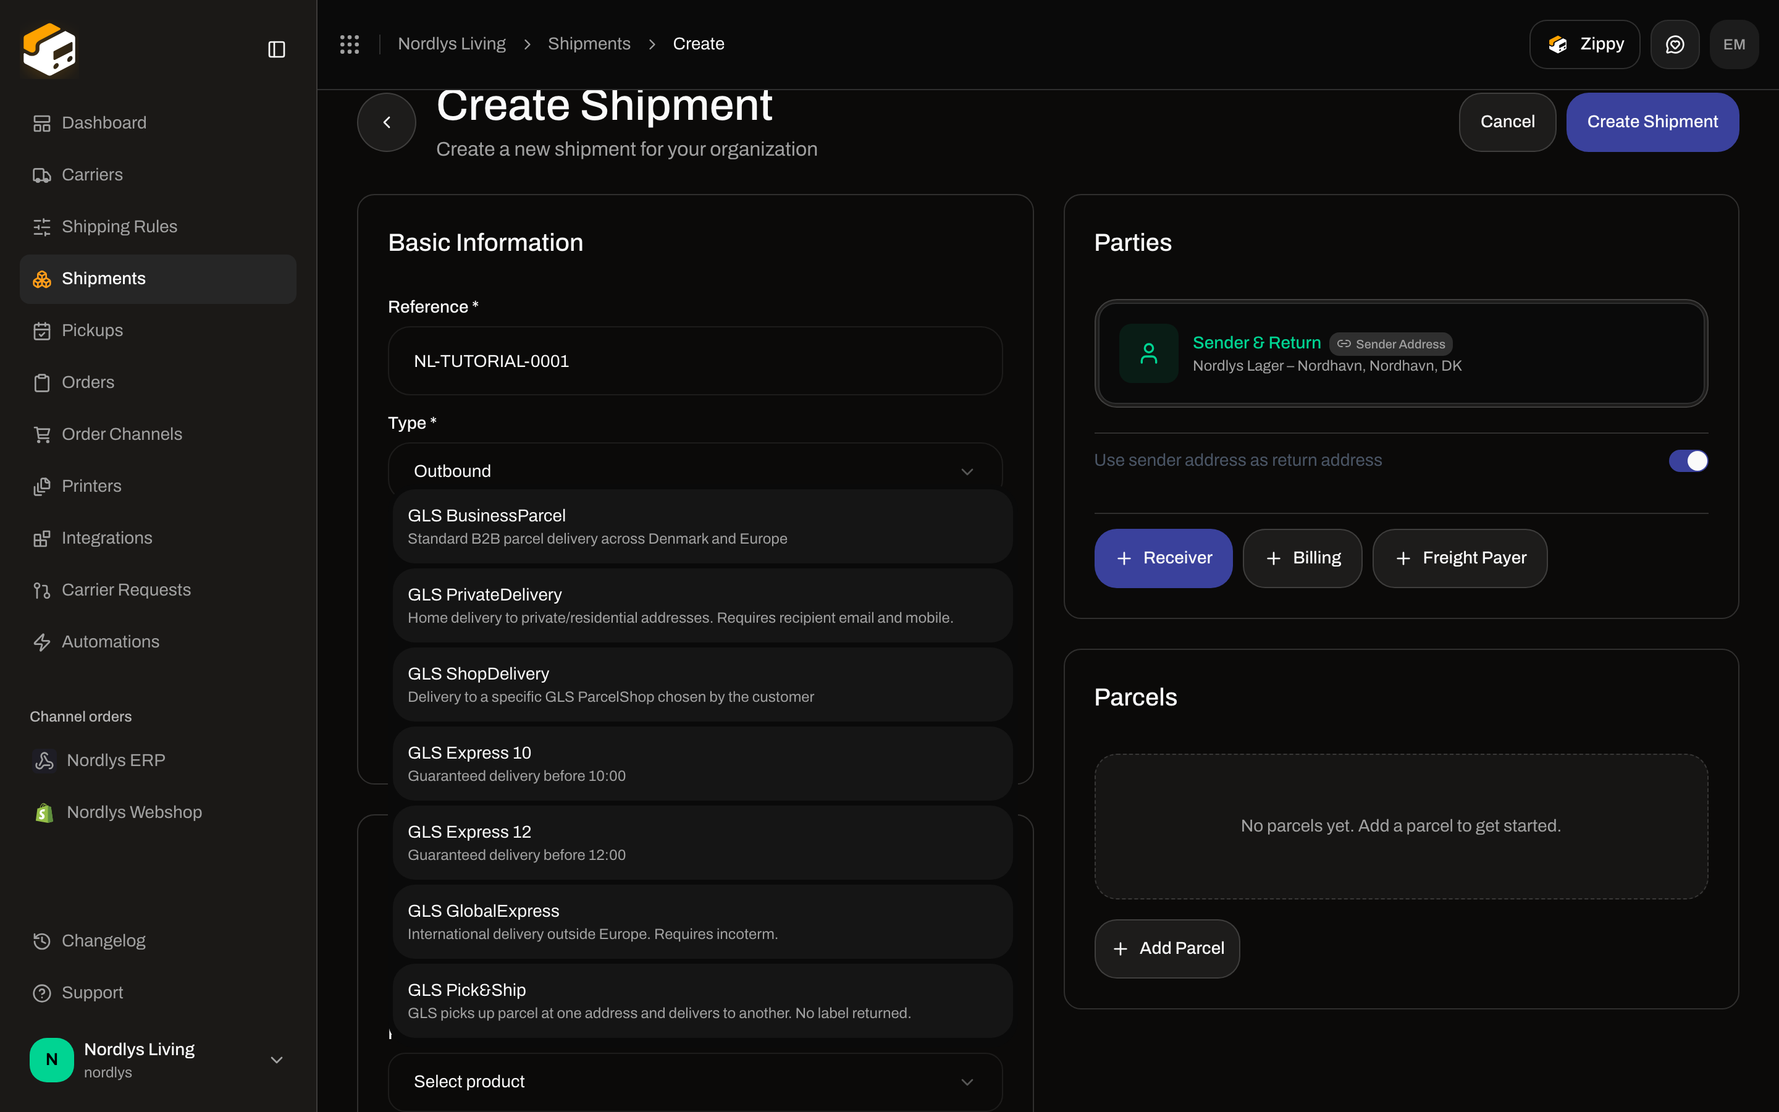The width and height of the screenshot is (1779, 1112).
Task: Open the Type dropdown showing Outbound
Action: coord(695,470)
